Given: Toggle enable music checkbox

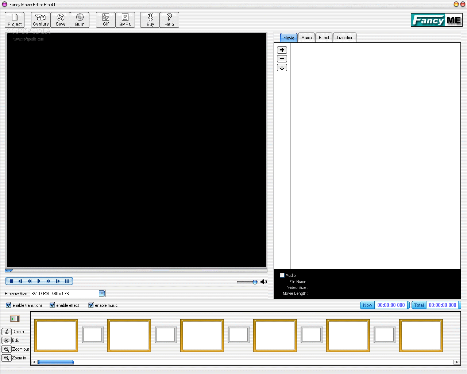Looking at the screenshot, I should pyautogui.click(x=91, y=305).
